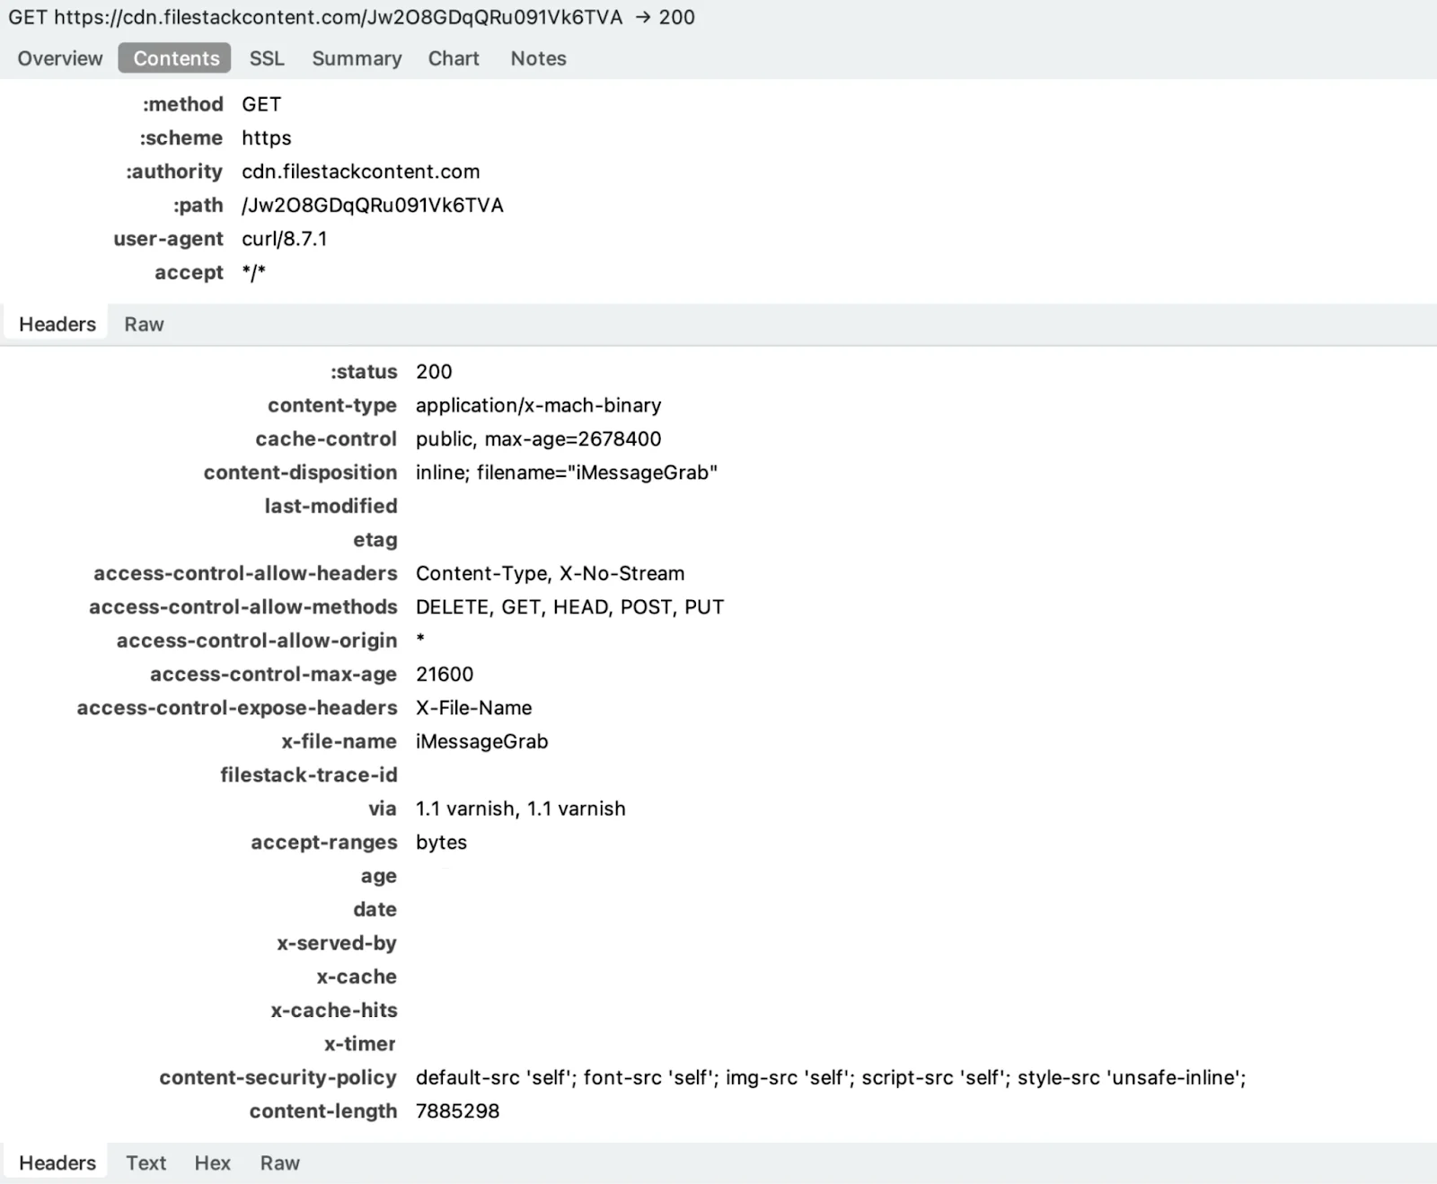Select the request pane Headers tab
The image size is (1437, 1184).
pyautogui.click(x=57, y=324)
